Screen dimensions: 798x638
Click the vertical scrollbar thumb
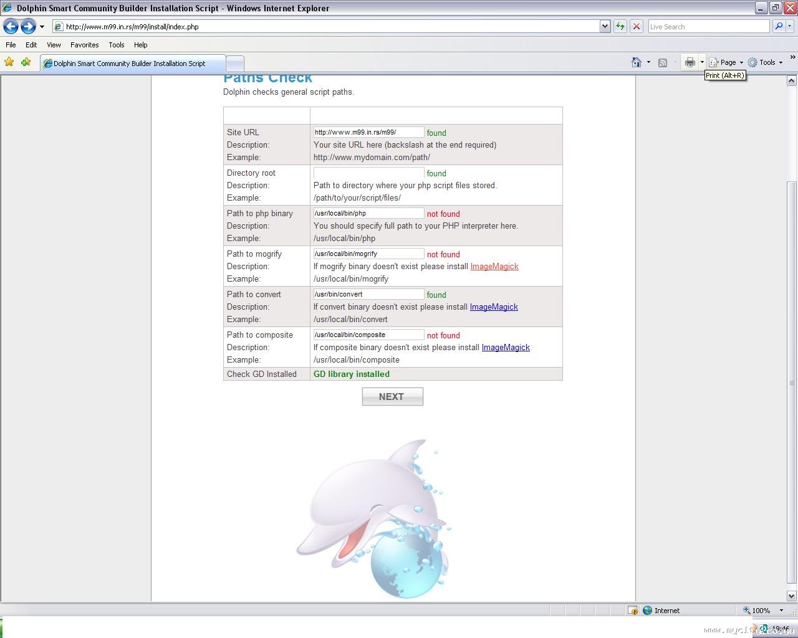pyautogui.click(x=792, y=383)
